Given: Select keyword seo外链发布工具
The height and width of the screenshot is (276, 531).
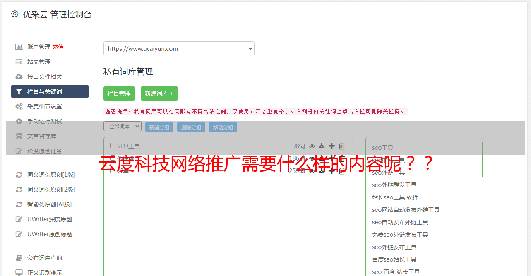Looking at the screenshot, I should [x=394, y=247].
